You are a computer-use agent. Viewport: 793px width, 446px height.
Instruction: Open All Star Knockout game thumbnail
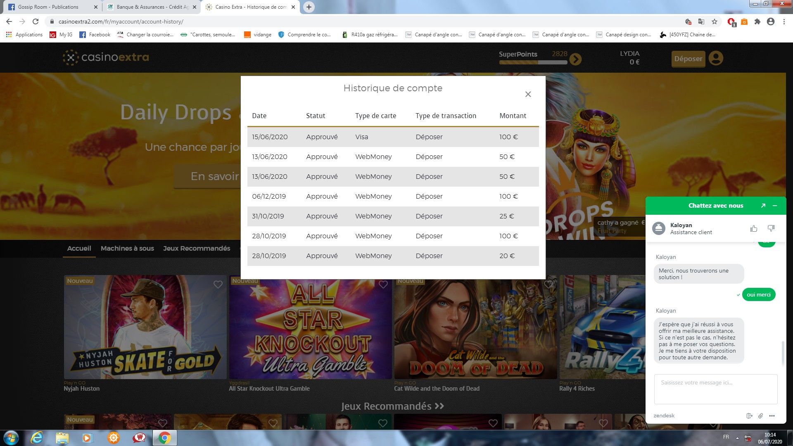tap(310, 329)
